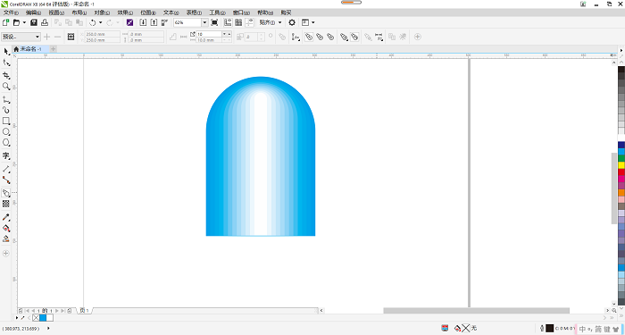Open the zoom levels dropdown

click(x=204, y=22)
